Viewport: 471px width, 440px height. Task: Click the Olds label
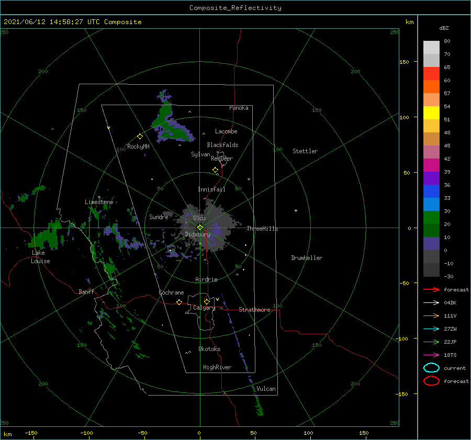pos(199,218)
